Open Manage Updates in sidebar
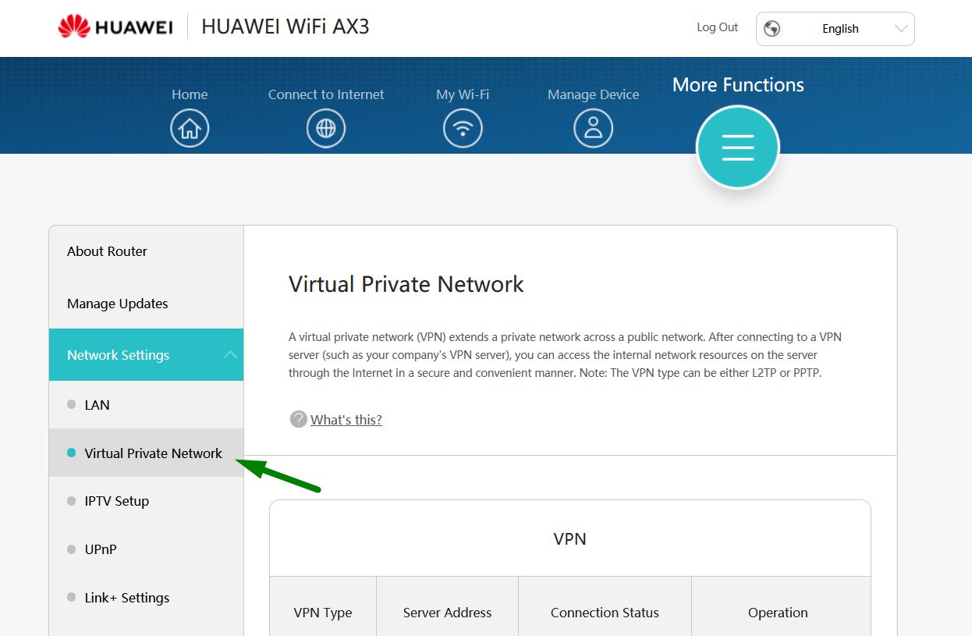The image size is (972, 636). [146, 304]
